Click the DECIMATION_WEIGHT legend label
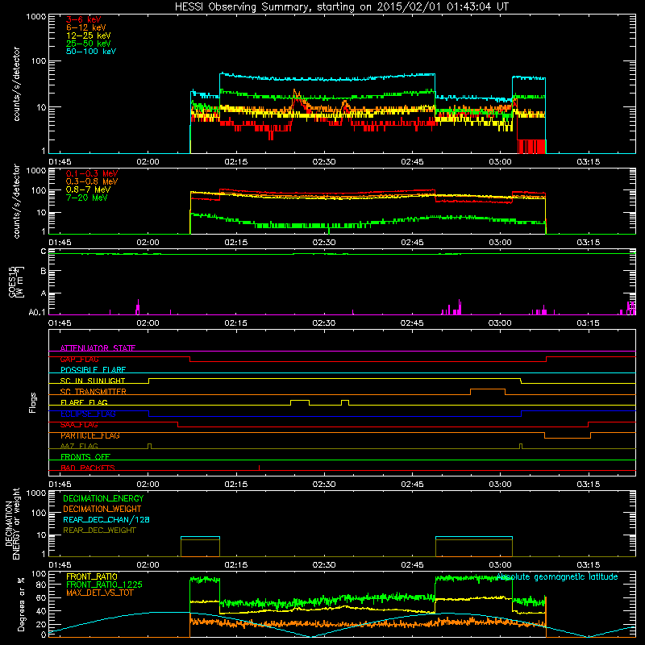Viewport: 645px width, 645px height. coord(102,509)
